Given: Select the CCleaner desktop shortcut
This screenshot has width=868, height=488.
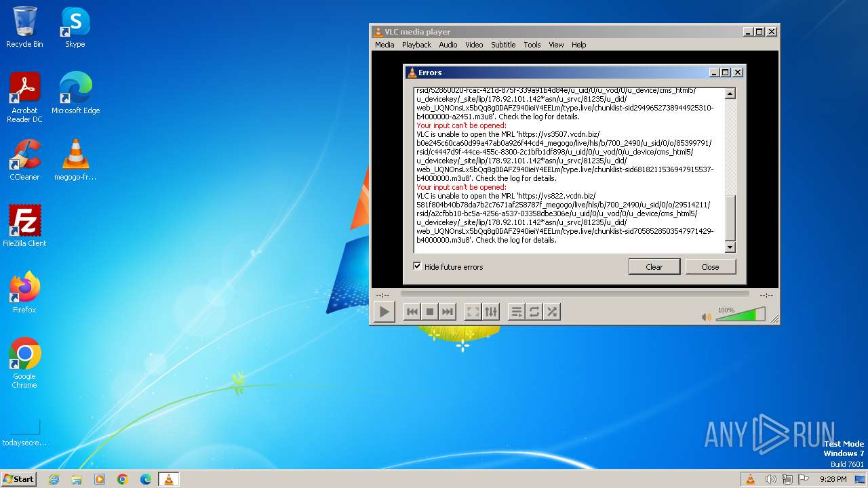Looking at the screenshot, I should point(24,161).
